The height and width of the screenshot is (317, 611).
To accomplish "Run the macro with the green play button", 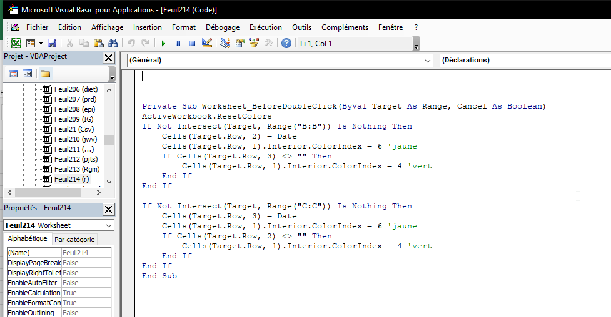I will (x=163, y=43).
